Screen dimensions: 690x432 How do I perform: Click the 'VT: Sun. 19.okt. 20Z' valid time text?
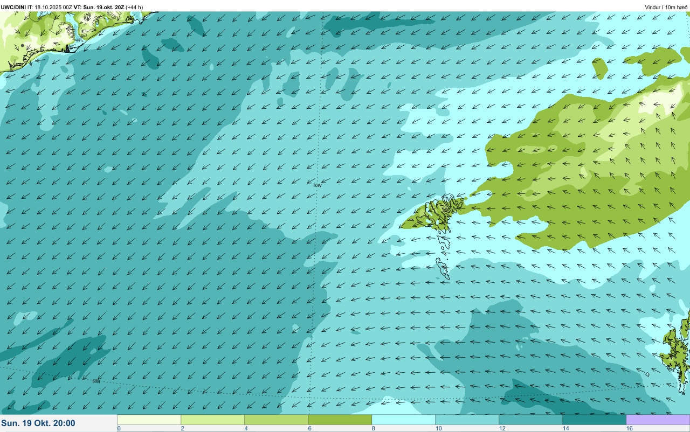click(99, 8)
